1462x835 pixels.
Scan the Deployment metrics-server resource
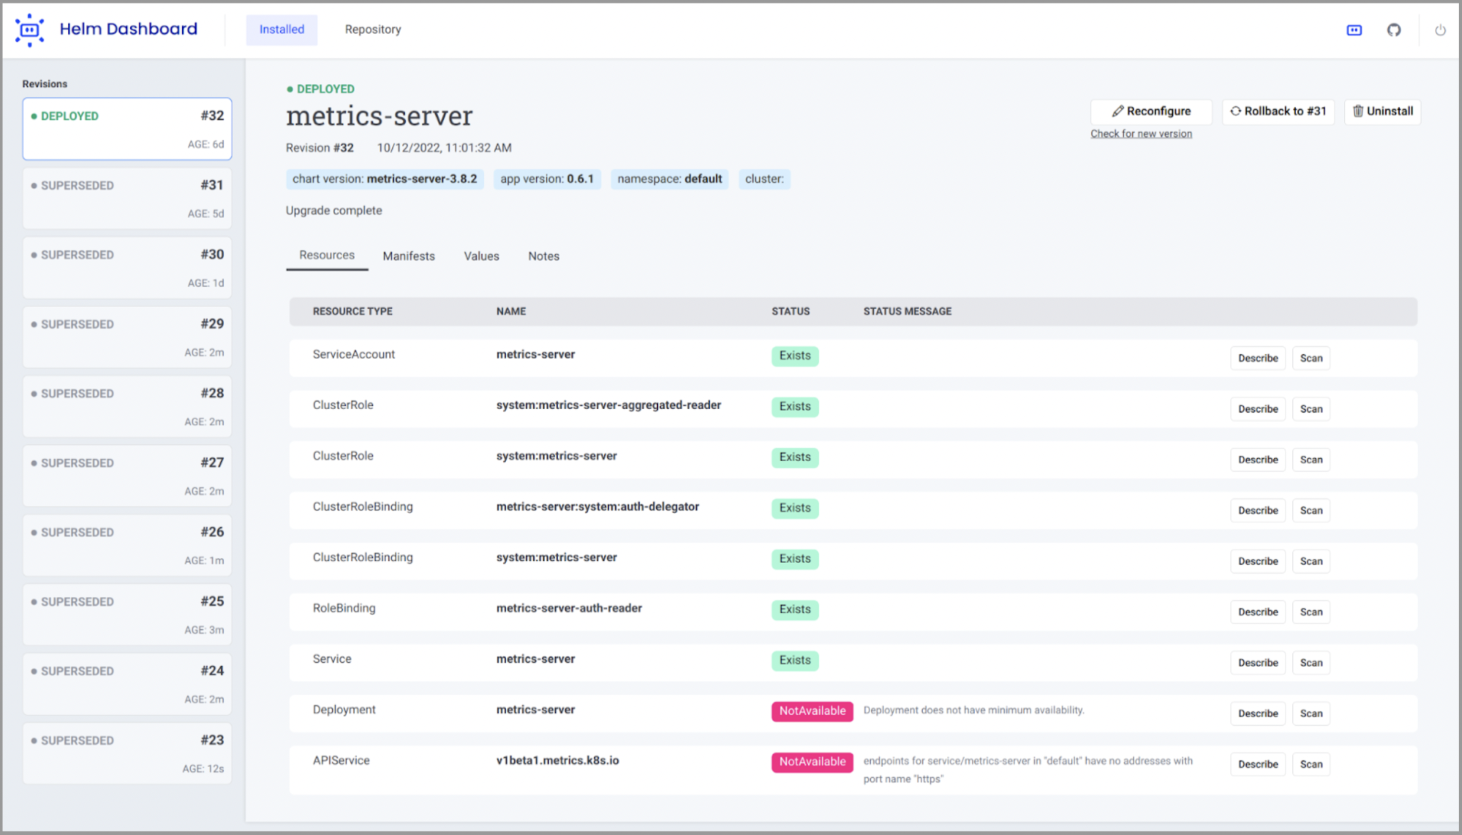[x=1311, y=713]
